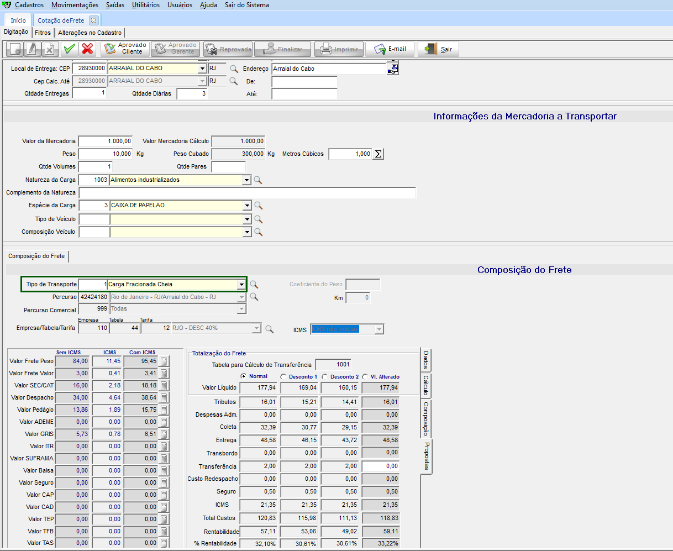The image size is (673, 551).
Task: Click magnifier icon next to Tipo de Transporte
Action: tap(254, 285)
